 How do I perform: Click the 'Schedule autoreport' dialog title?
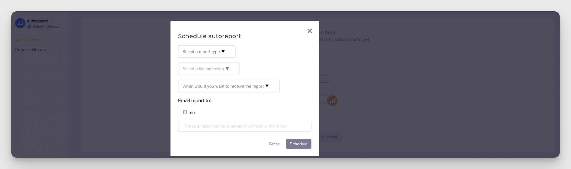(210, 36)
